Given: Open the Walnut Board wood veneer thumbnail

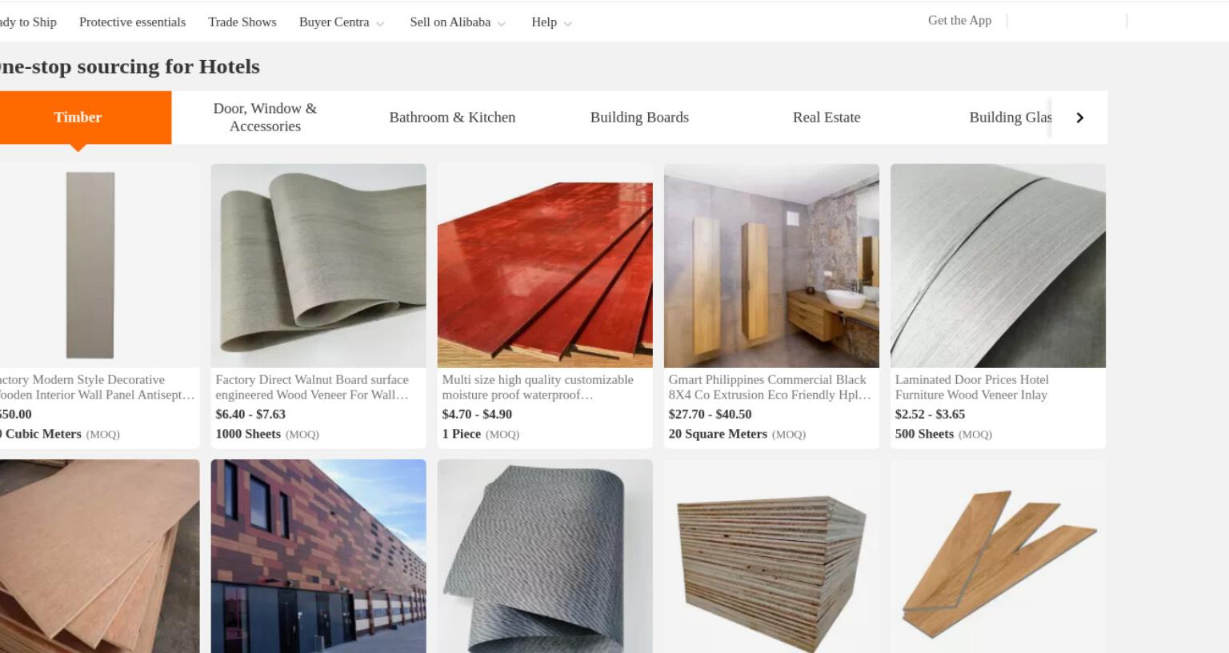Looking at the screenshot, I should (x=318, y=266).
